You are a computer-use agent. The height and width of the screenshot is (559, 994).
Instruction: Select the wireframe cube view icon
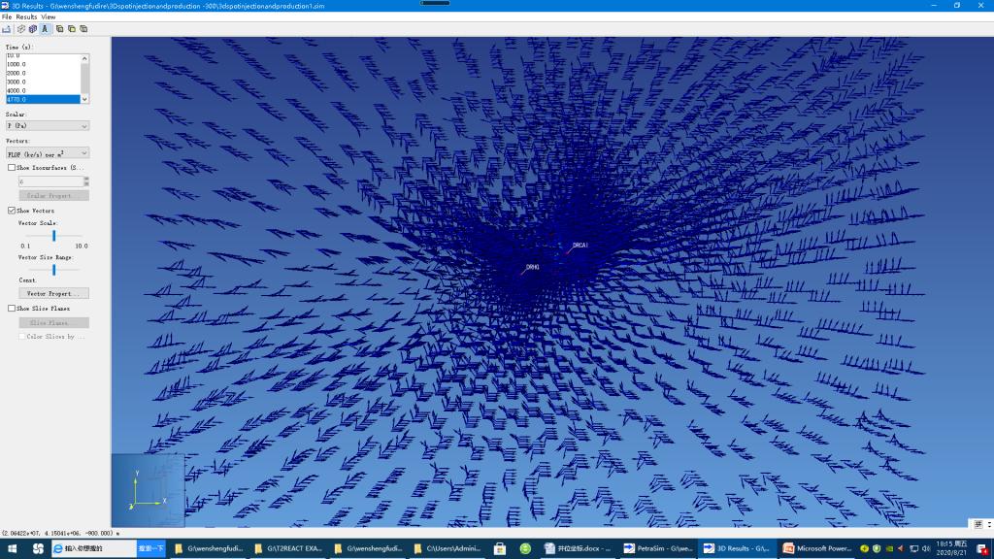coord(21,29)
